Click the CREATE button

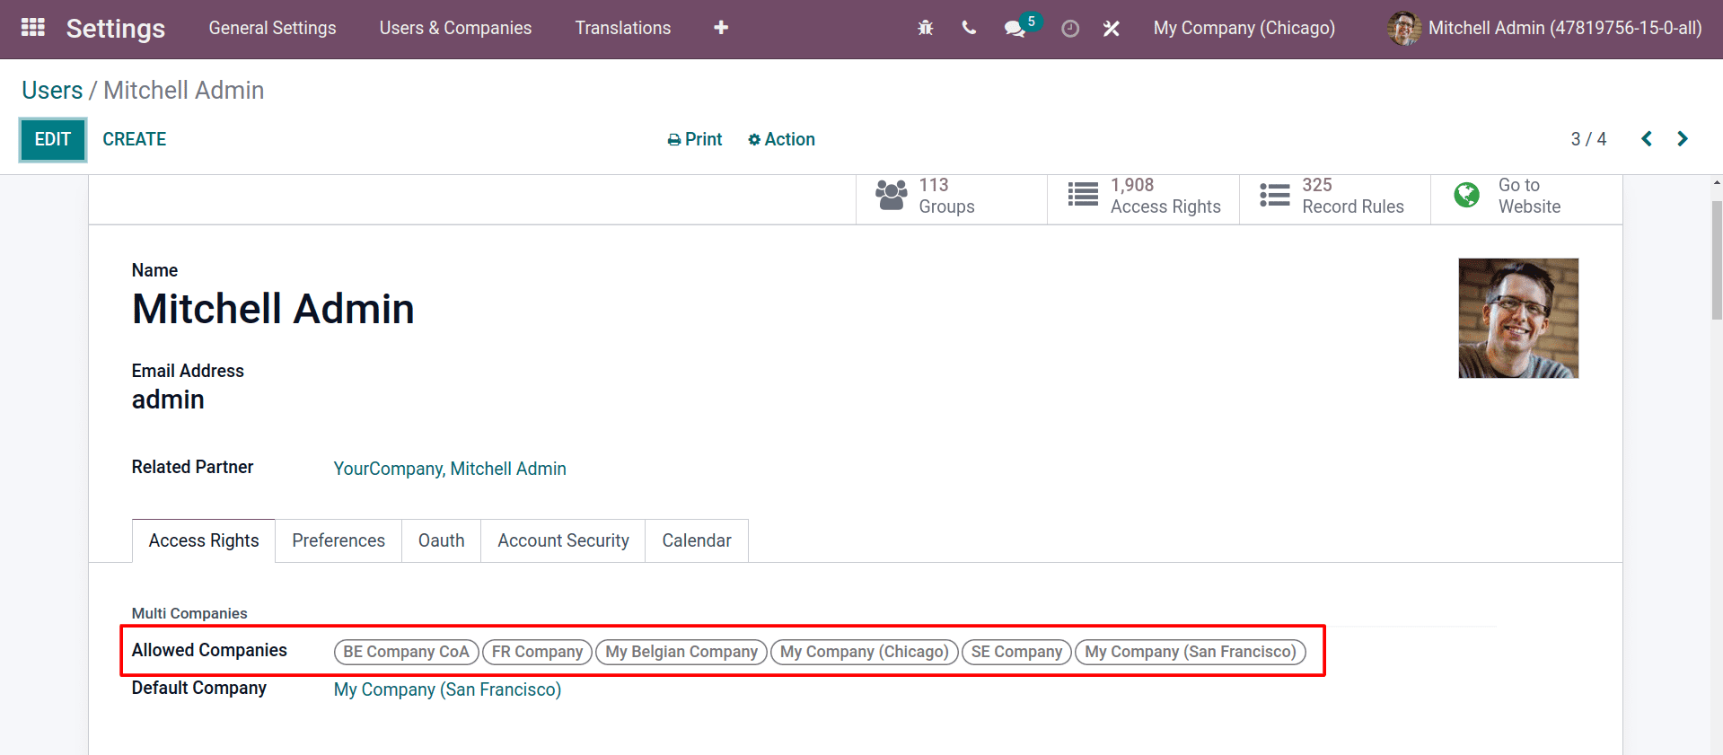(135, 139)
